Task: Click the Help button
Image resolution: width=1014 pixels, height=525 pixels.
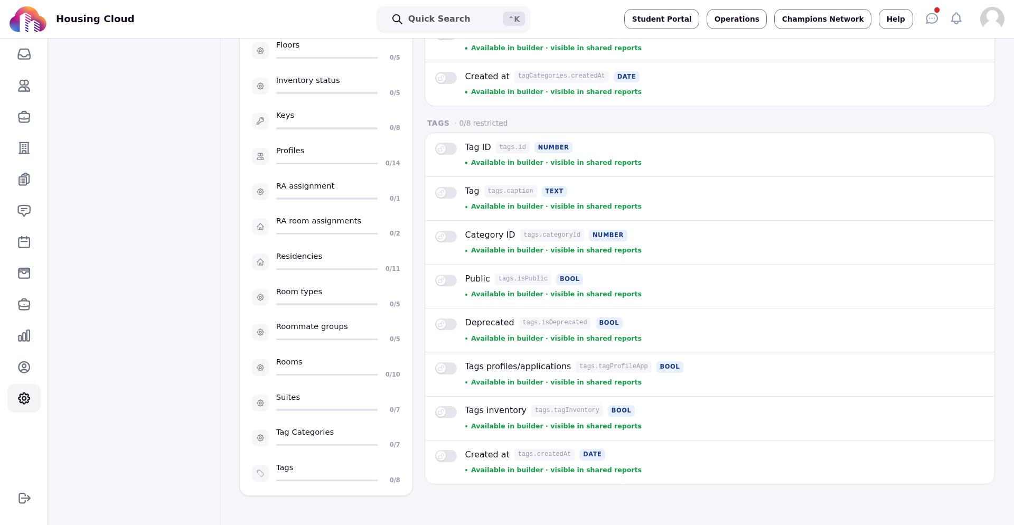Action: pos(896,19)
